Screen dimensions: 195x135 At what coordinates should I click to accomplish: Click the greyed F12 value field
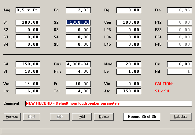pyautogui.click(x=179, y=22)
